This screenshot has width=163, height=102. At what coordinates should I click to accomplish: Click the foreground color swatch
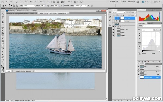tap(2, 67)
